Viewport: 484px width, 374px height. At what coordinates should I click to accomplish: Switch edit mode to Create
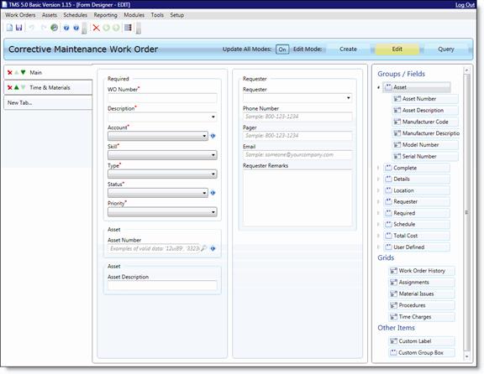[348, 49]
